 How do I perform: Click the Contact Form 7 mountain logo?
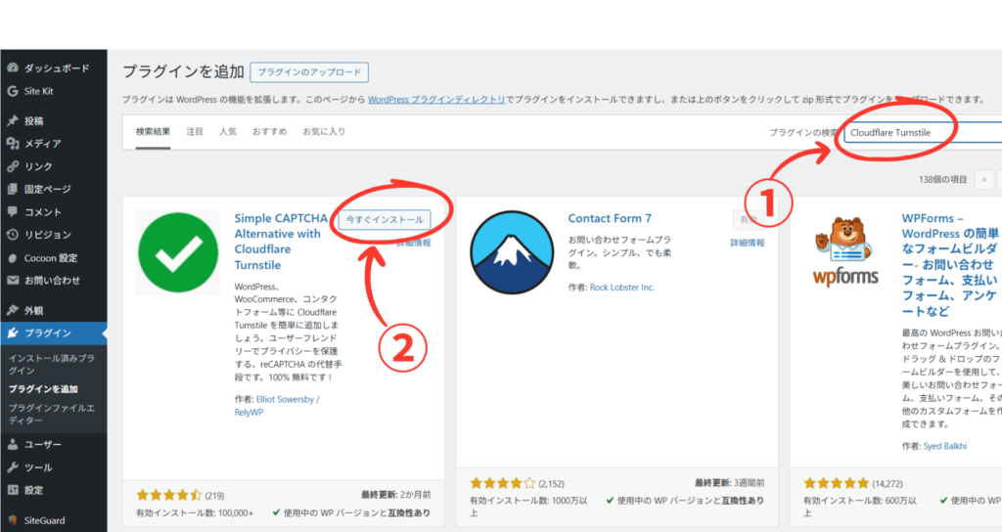512,253
